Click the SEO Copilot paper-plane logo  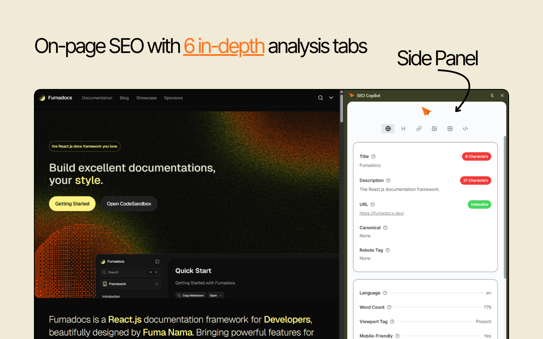352,95
